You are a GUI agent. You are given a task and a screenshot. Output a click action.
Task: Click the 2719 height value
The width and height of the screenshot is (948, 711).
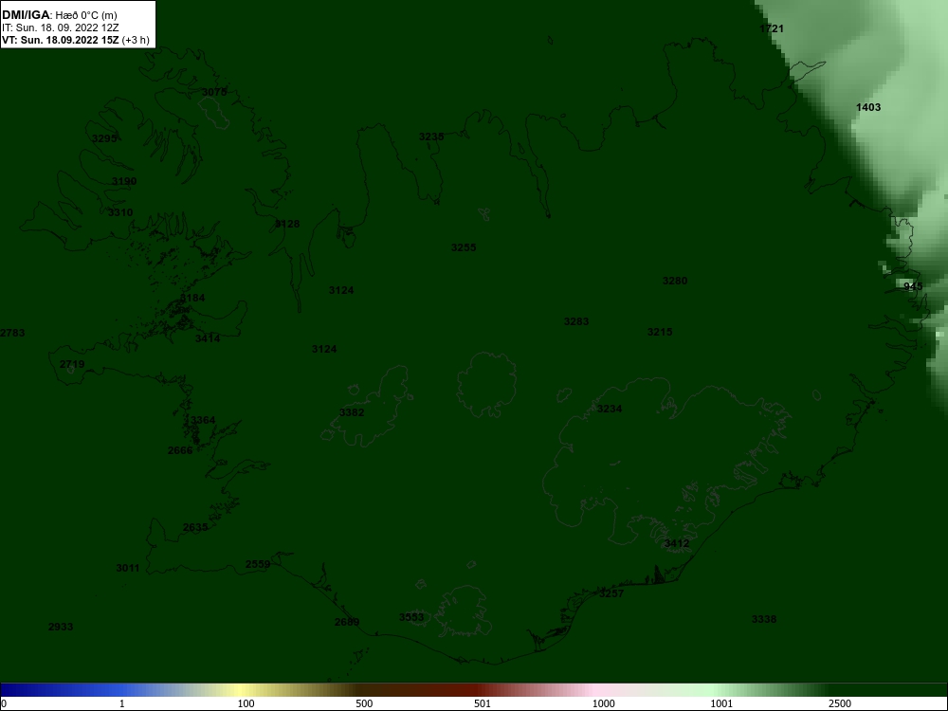[x=72, y=364]
